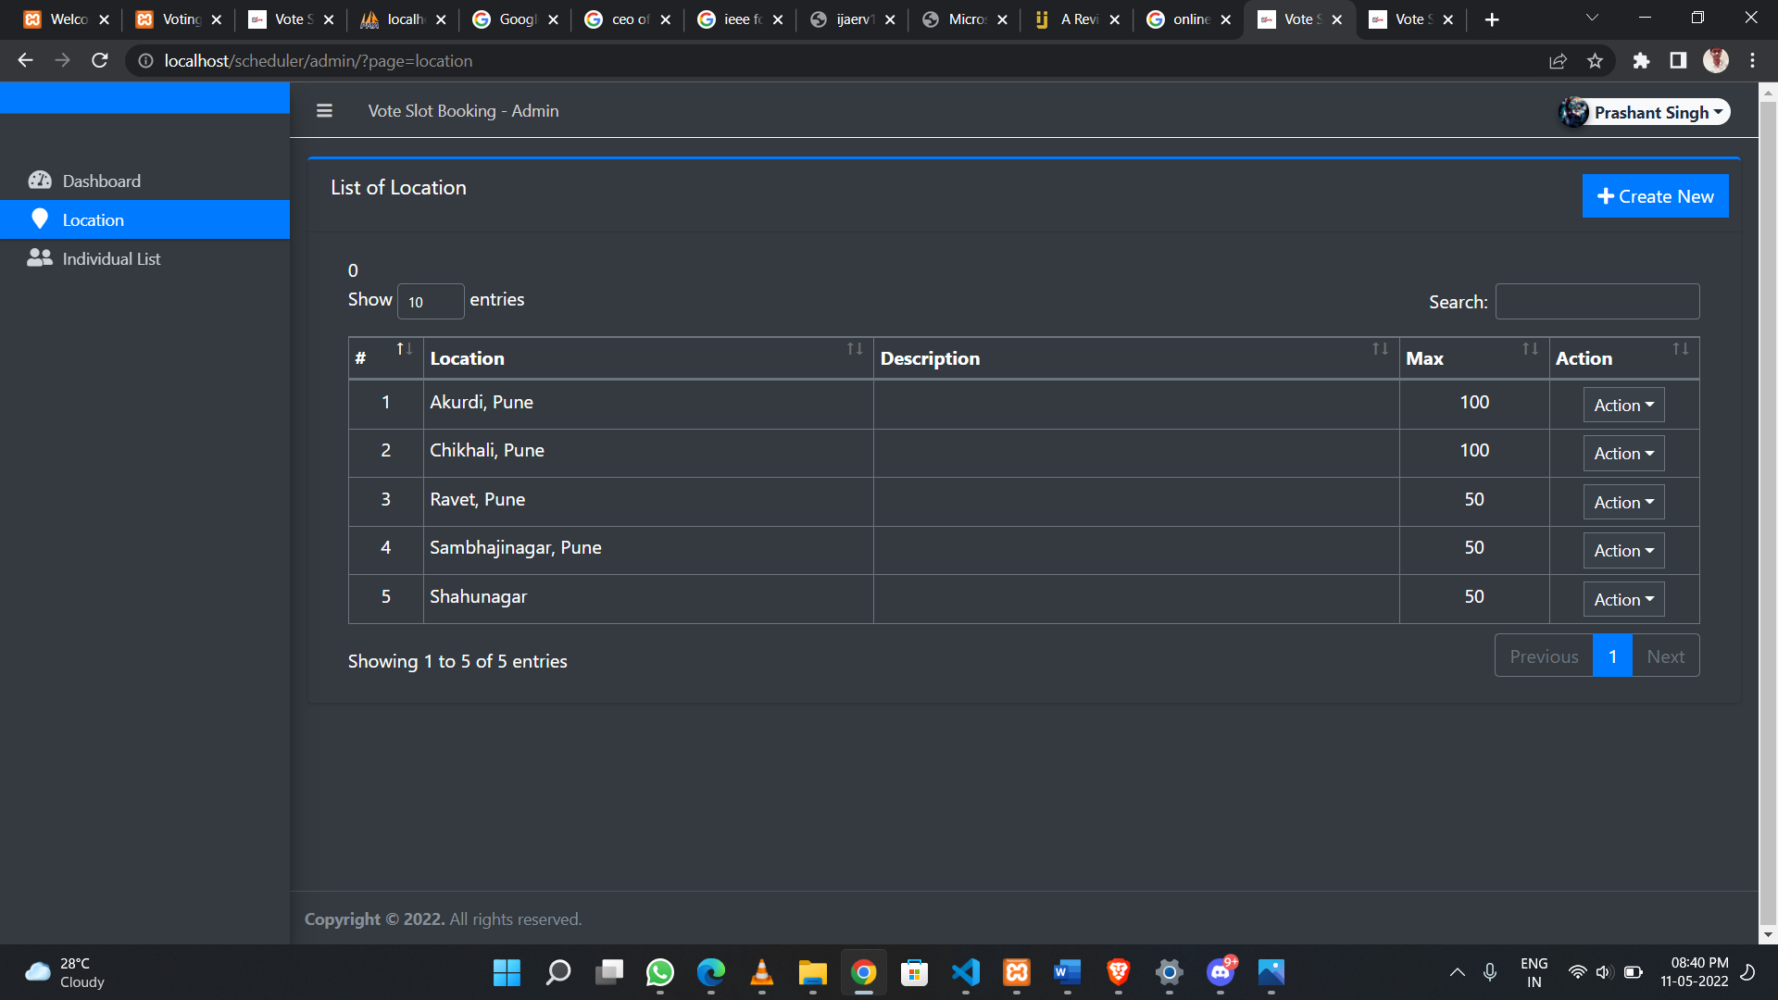This screenshot has width=1778, height=1000.
Task: Go to pagination page 1
Action: 1612,656
